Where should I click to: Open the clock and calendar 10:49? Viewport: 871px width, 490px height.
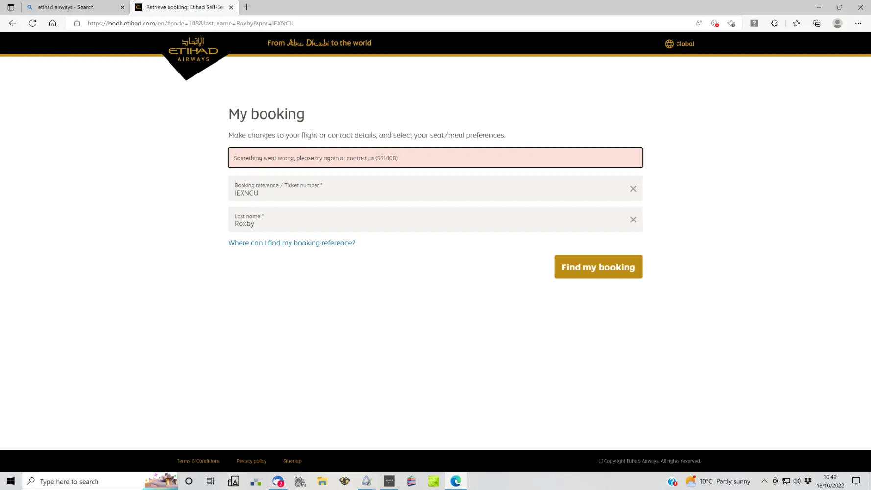830,481
